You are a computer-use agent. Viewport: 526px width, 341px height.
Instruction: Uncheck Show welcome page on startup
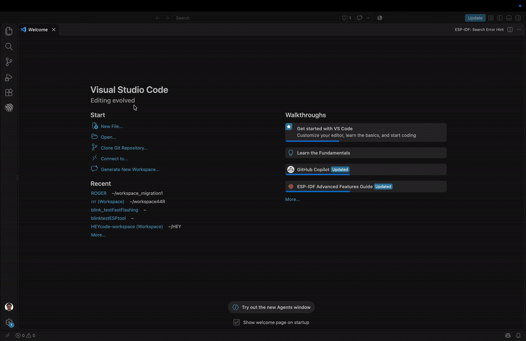click(x=237, y=322)
